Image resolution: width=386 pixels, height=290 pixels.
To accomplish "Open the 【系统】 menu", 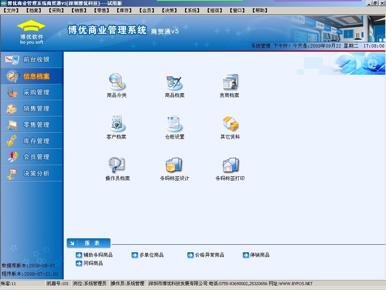I will 192,11.
